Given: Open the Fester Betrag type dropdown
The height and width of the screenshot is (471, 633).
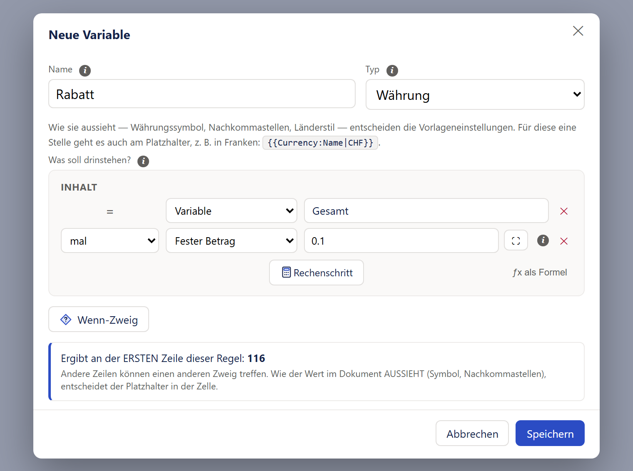Looking at the screenshot, I should pos(232,240).
